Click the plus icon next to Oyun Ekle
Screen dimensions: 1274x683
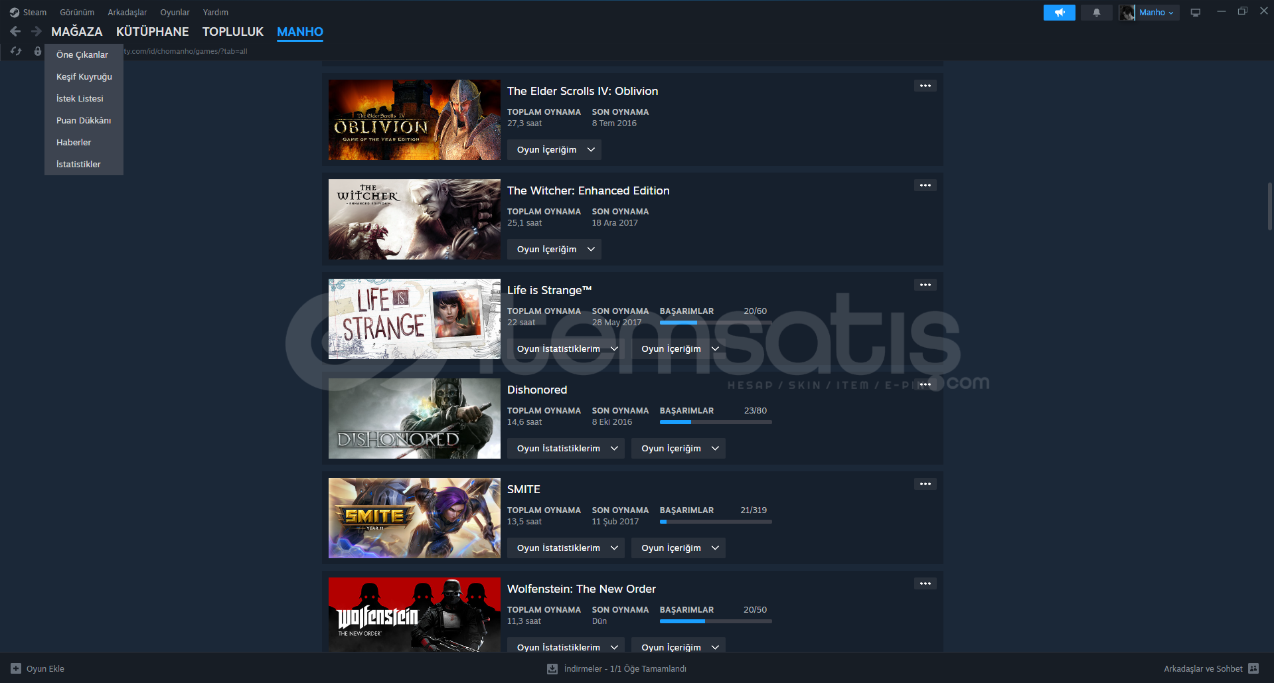pyautogui.click(x=16, y=668)
